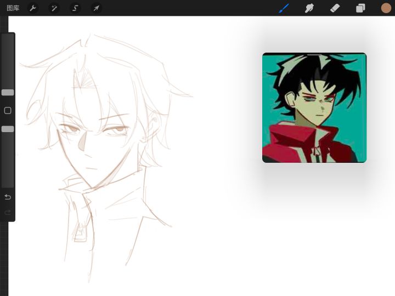Viewport: 395px width, 296px height.
Task: Click the brush size slider handle
Action: click(x=8, y=93)
